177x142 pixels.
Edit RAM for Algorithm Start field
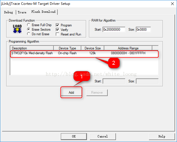[114, 30]
